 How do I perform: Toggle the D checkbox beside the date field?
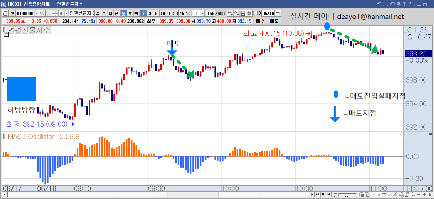click(x=255, y=13)
